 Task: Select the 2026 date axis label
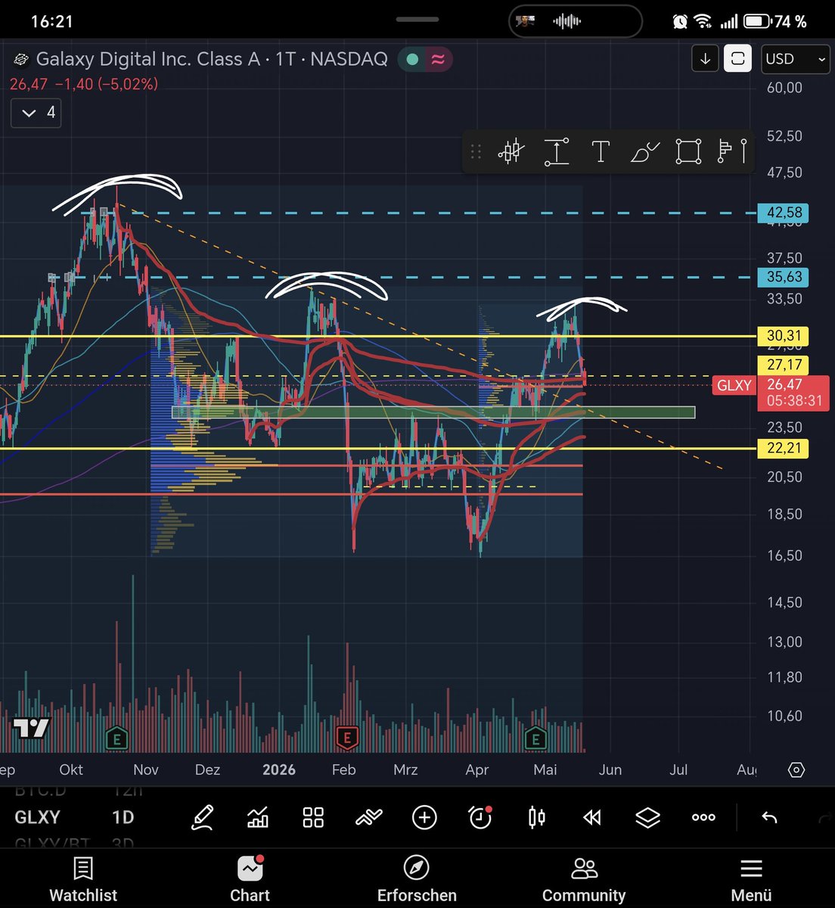click(x=278, y=770)
